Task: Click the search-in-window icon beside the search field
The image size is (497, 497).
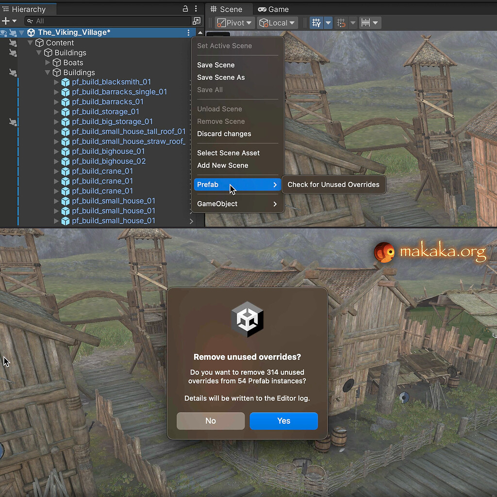Action: [x=197, y=21]
